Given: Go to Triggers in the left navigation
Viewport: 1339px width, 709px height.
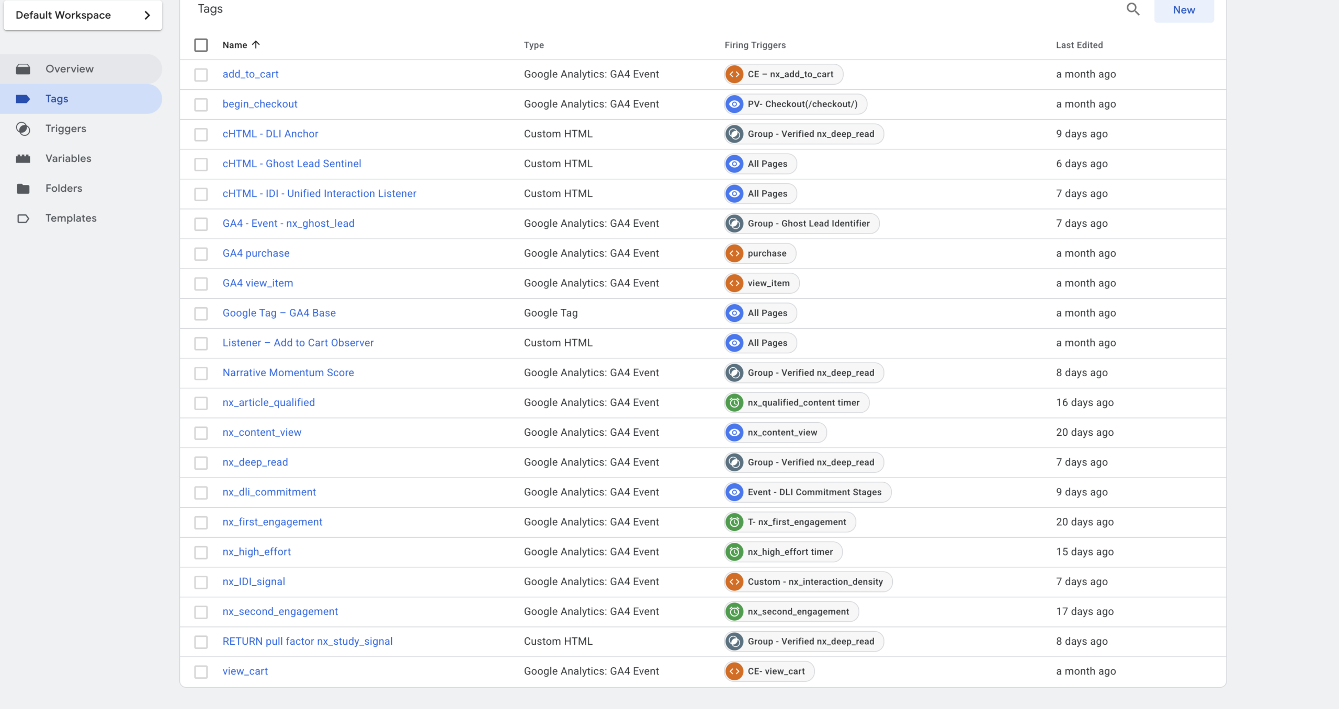Looking at the screenshot, I should [65, 129].
